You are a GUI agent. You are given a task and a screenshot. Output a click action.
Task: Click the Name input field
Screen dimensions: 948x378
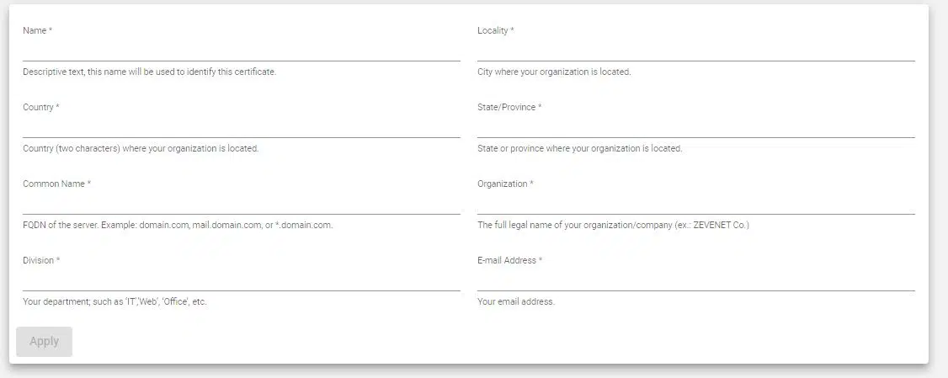(241, 51)
